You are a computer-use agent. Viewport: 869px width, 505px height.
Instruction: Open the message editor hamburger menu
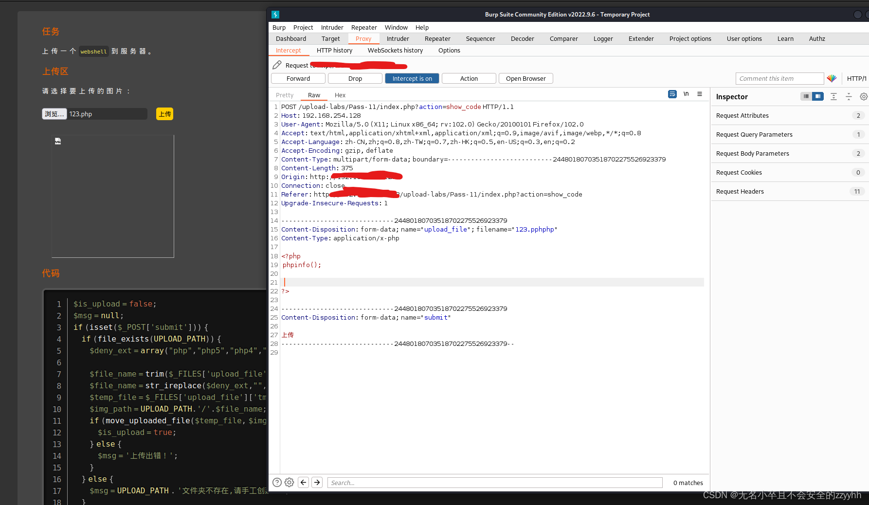(700, 94)
